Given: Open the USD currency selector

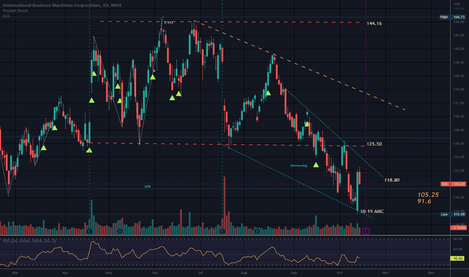Looking at the screenshot, I should (x=457, y=4).
